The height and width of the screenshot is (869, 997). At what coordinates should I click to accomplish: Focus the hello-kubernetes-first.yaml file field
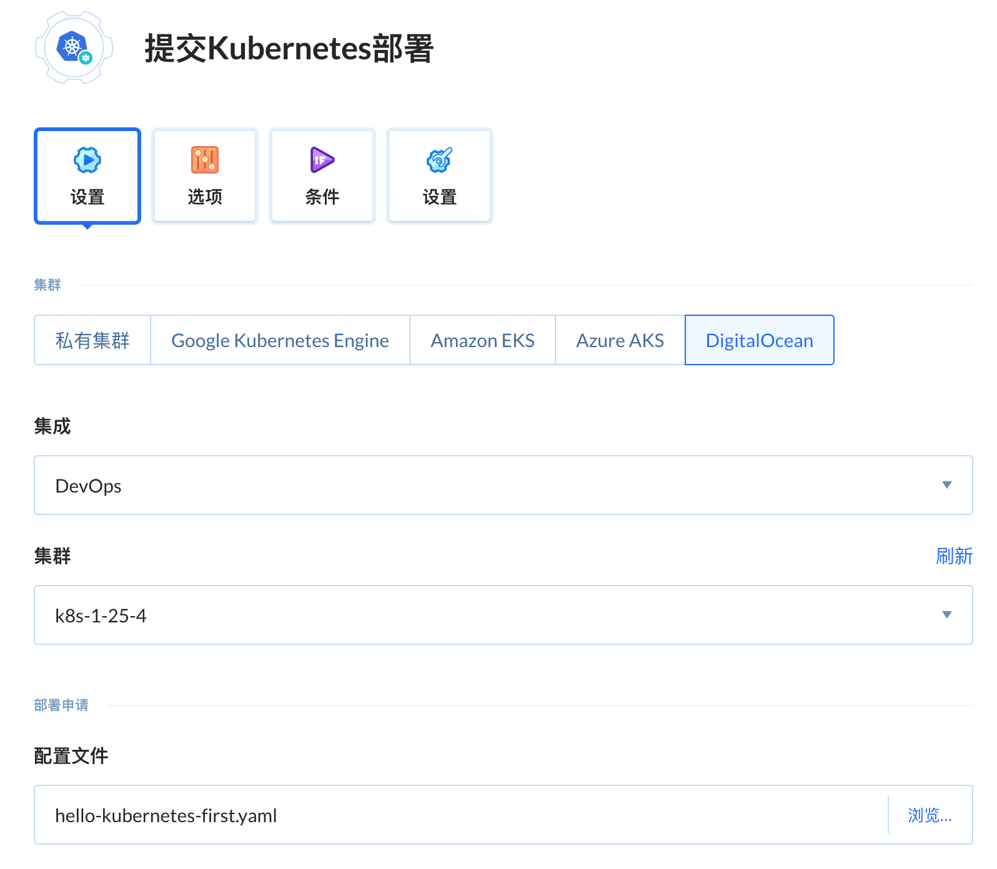coord(461,815)
